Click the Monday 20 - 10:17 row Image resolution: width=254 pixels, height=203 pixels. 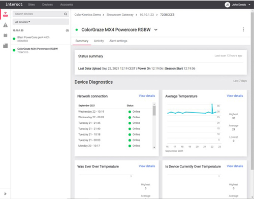click(115, 146)
